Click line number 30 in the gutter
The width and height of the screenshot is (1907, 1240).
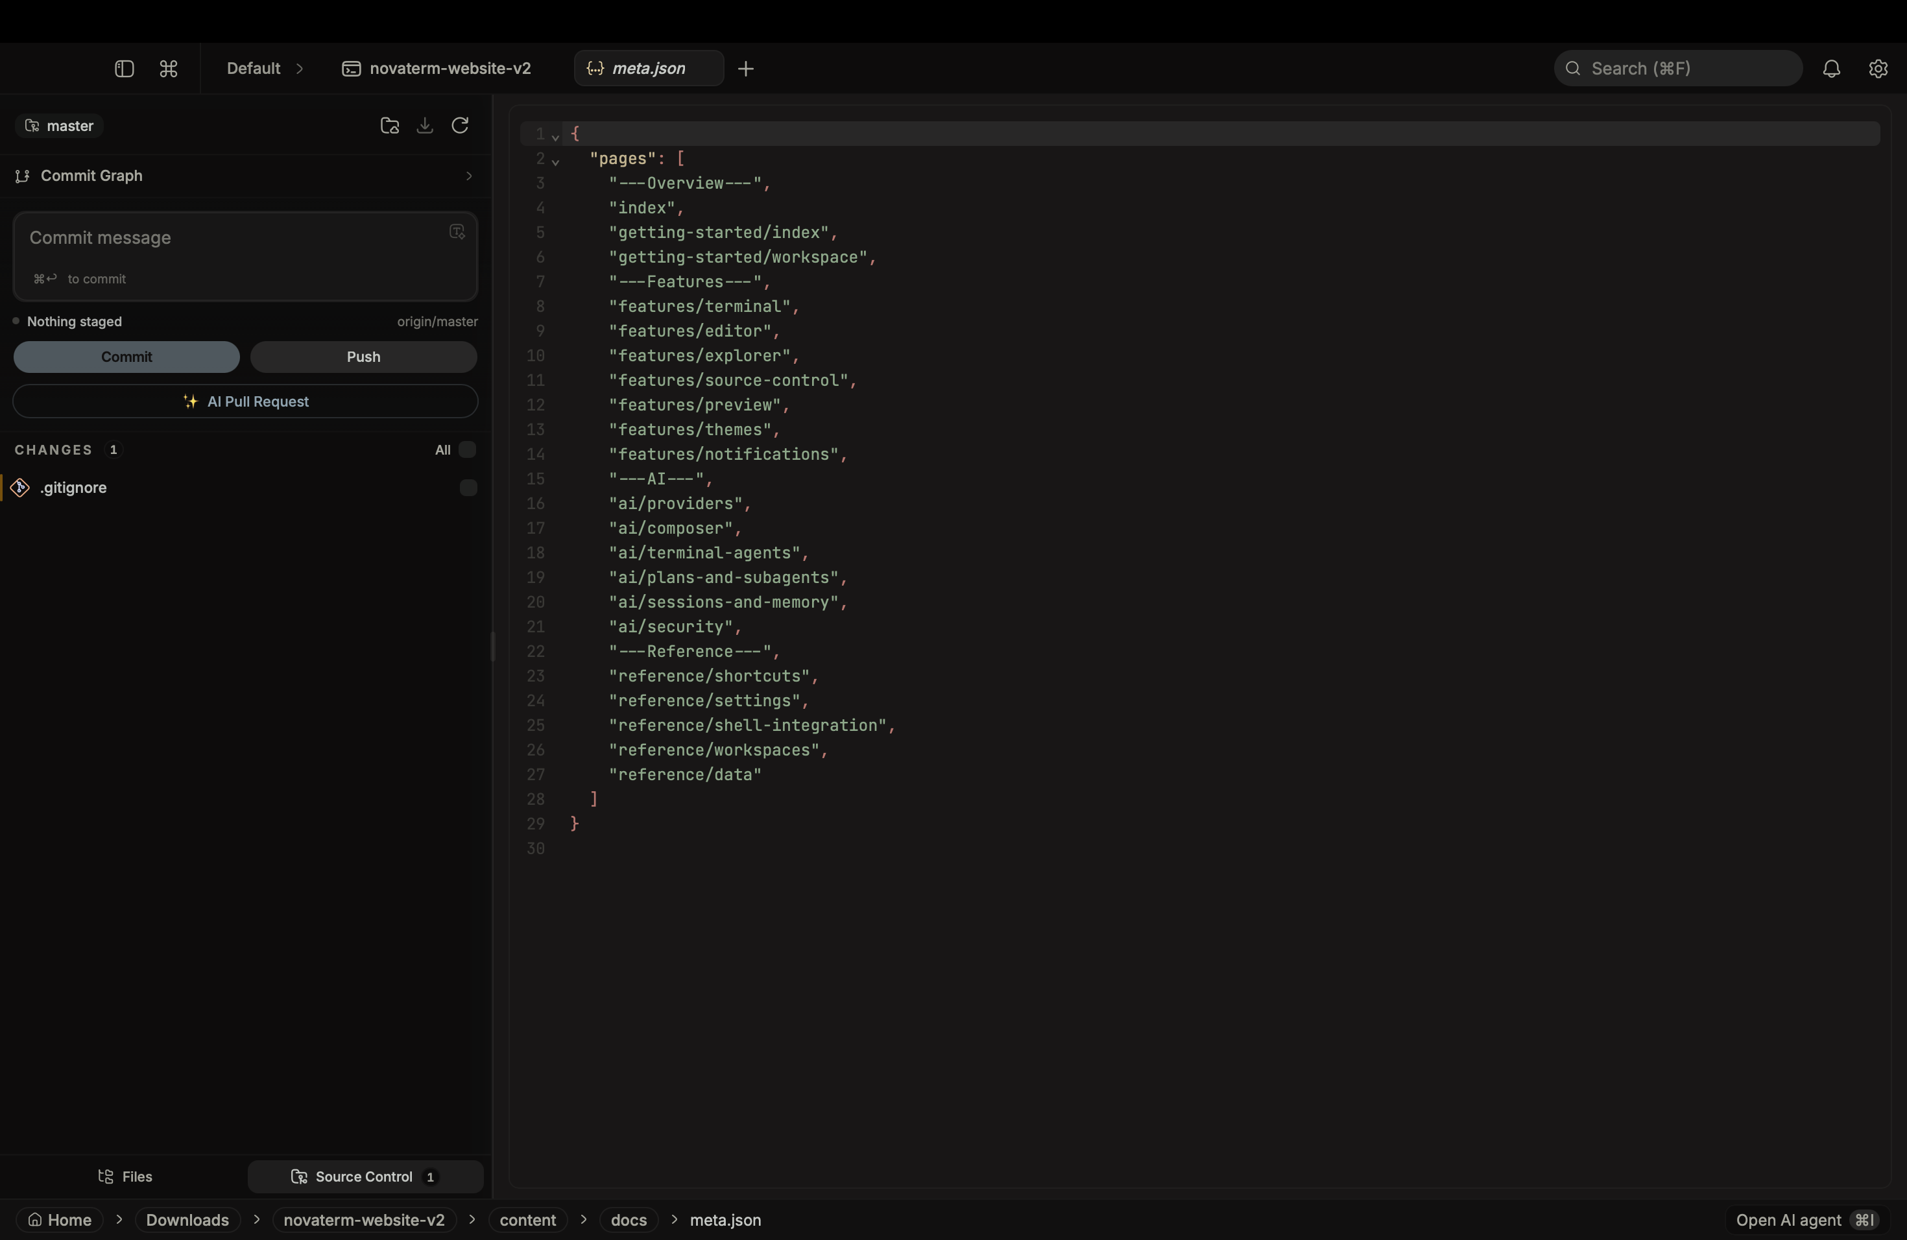click(535, 849)
